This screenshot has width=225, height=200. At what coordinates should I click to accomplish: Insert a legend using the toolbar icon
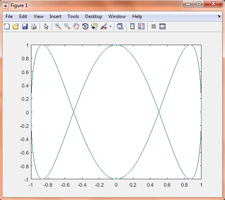[141, 26]
